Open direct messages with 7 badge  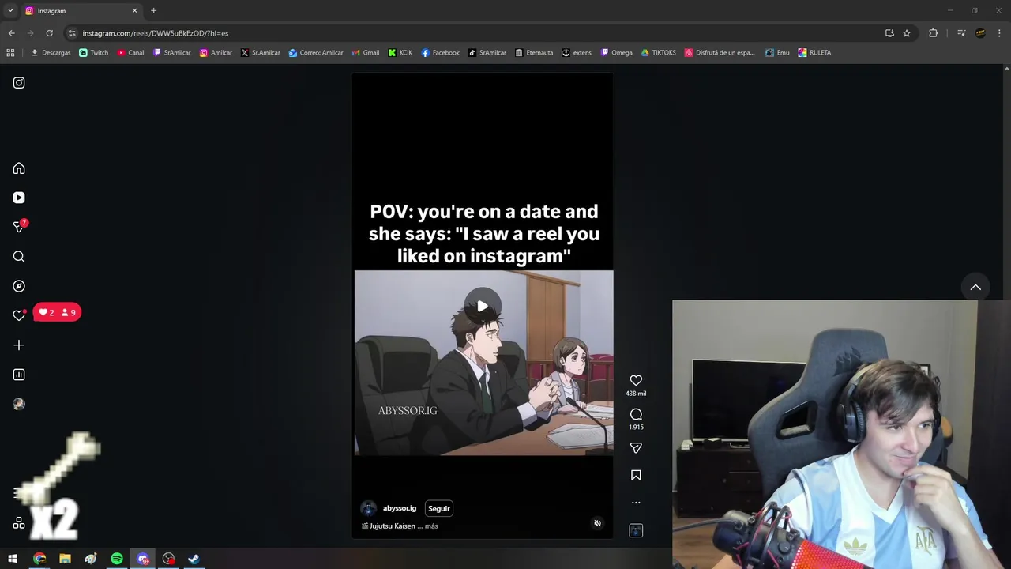[19, 227]
